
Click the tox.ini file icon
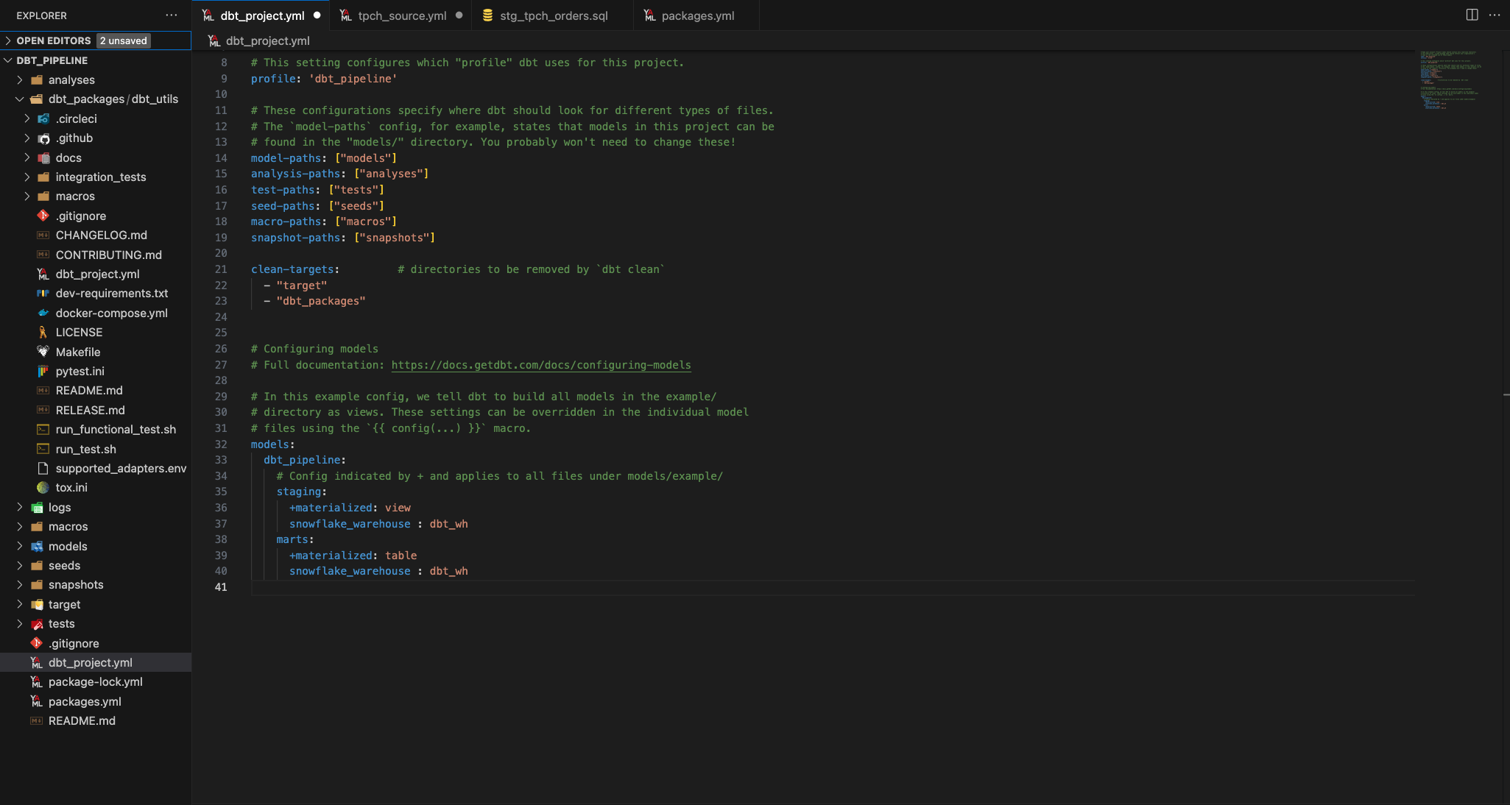tap(43, 487)
